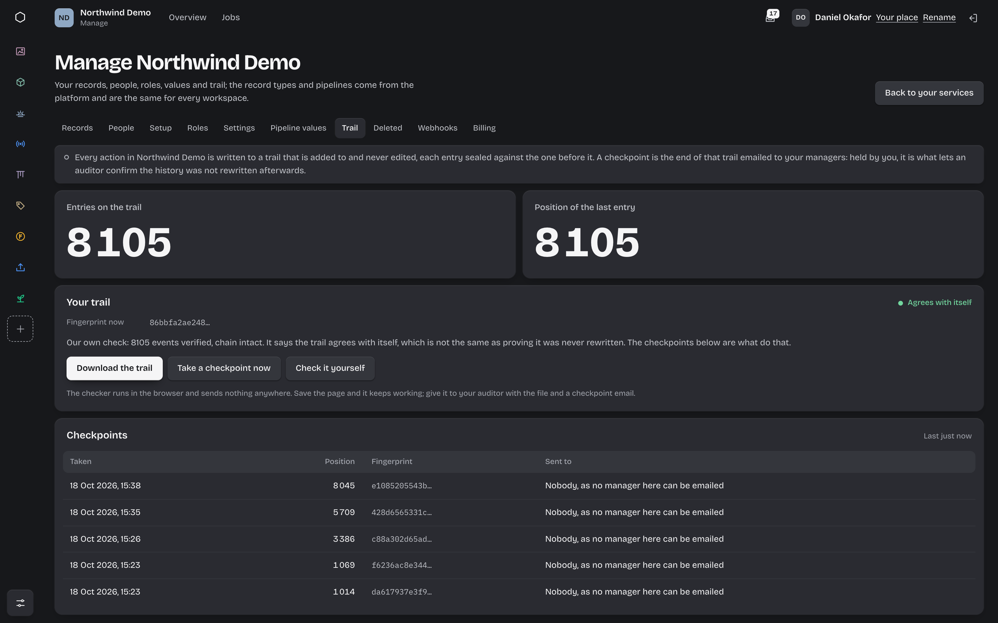Click the checkpoint fingerprint e1085205543b…

pos(402,486)
